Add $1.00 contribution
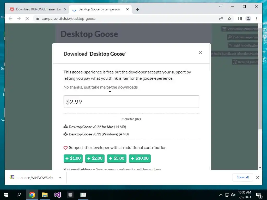 tap(73, 158)
